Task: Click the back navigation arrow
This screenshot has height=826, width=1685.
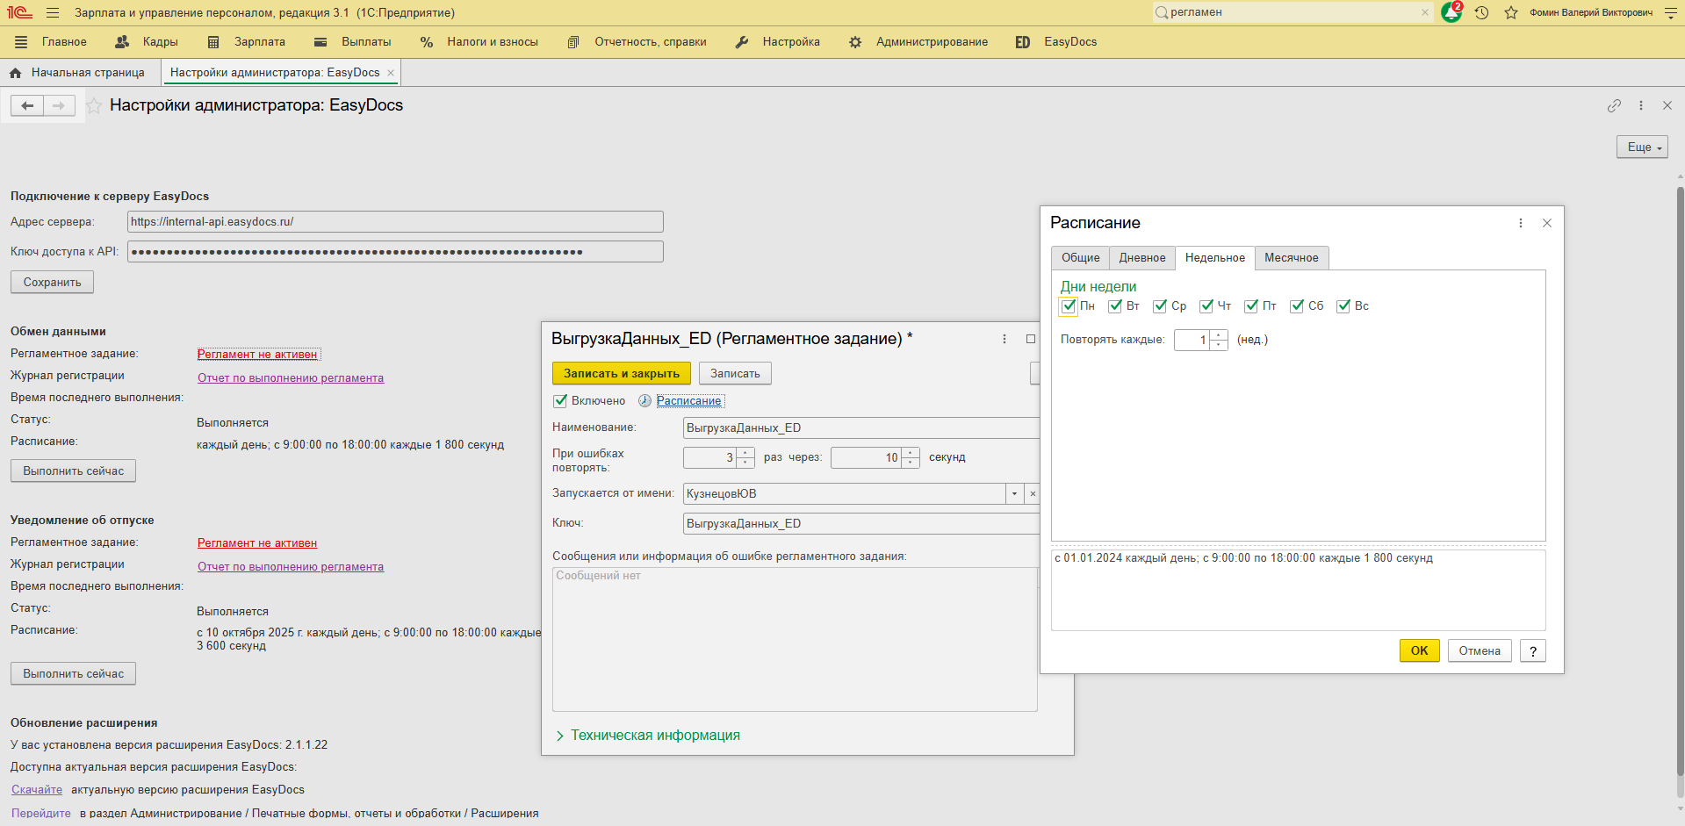Action: click(x=27, y=106)
